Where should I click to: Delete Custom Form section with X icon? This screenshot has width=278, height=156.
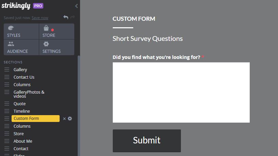click(x=64, y=119)
